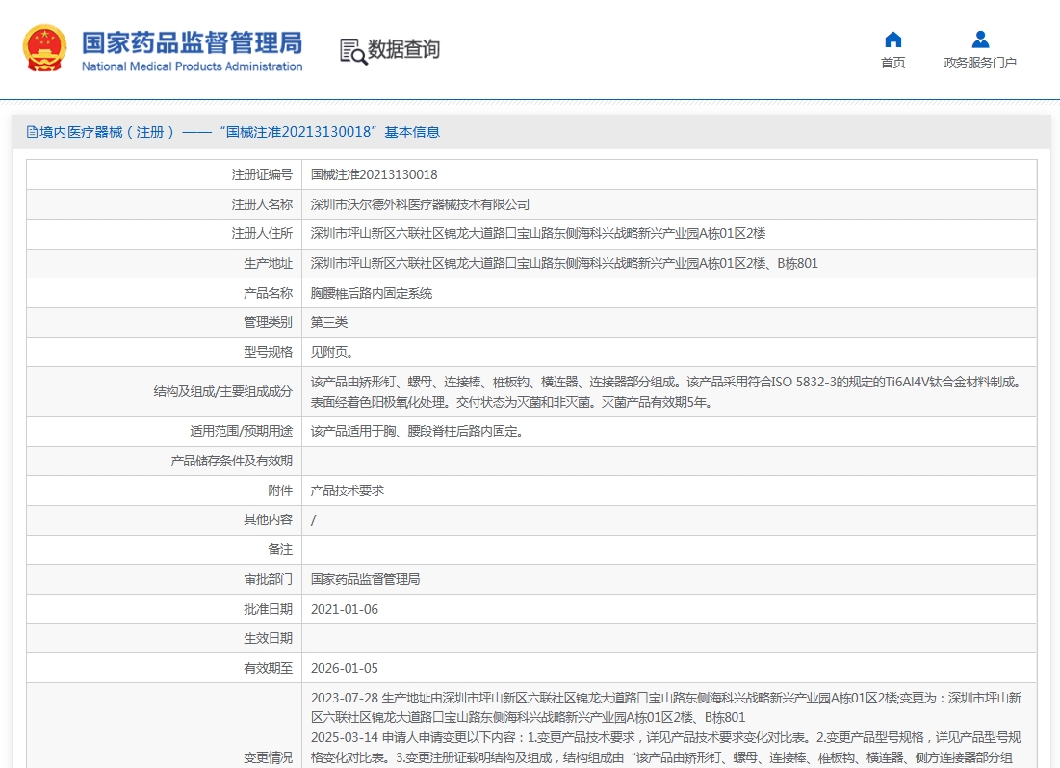Viewport: 1060px width, 768px height.
Task: Click the structure and composition description text
Action: (x=666, y=392)
